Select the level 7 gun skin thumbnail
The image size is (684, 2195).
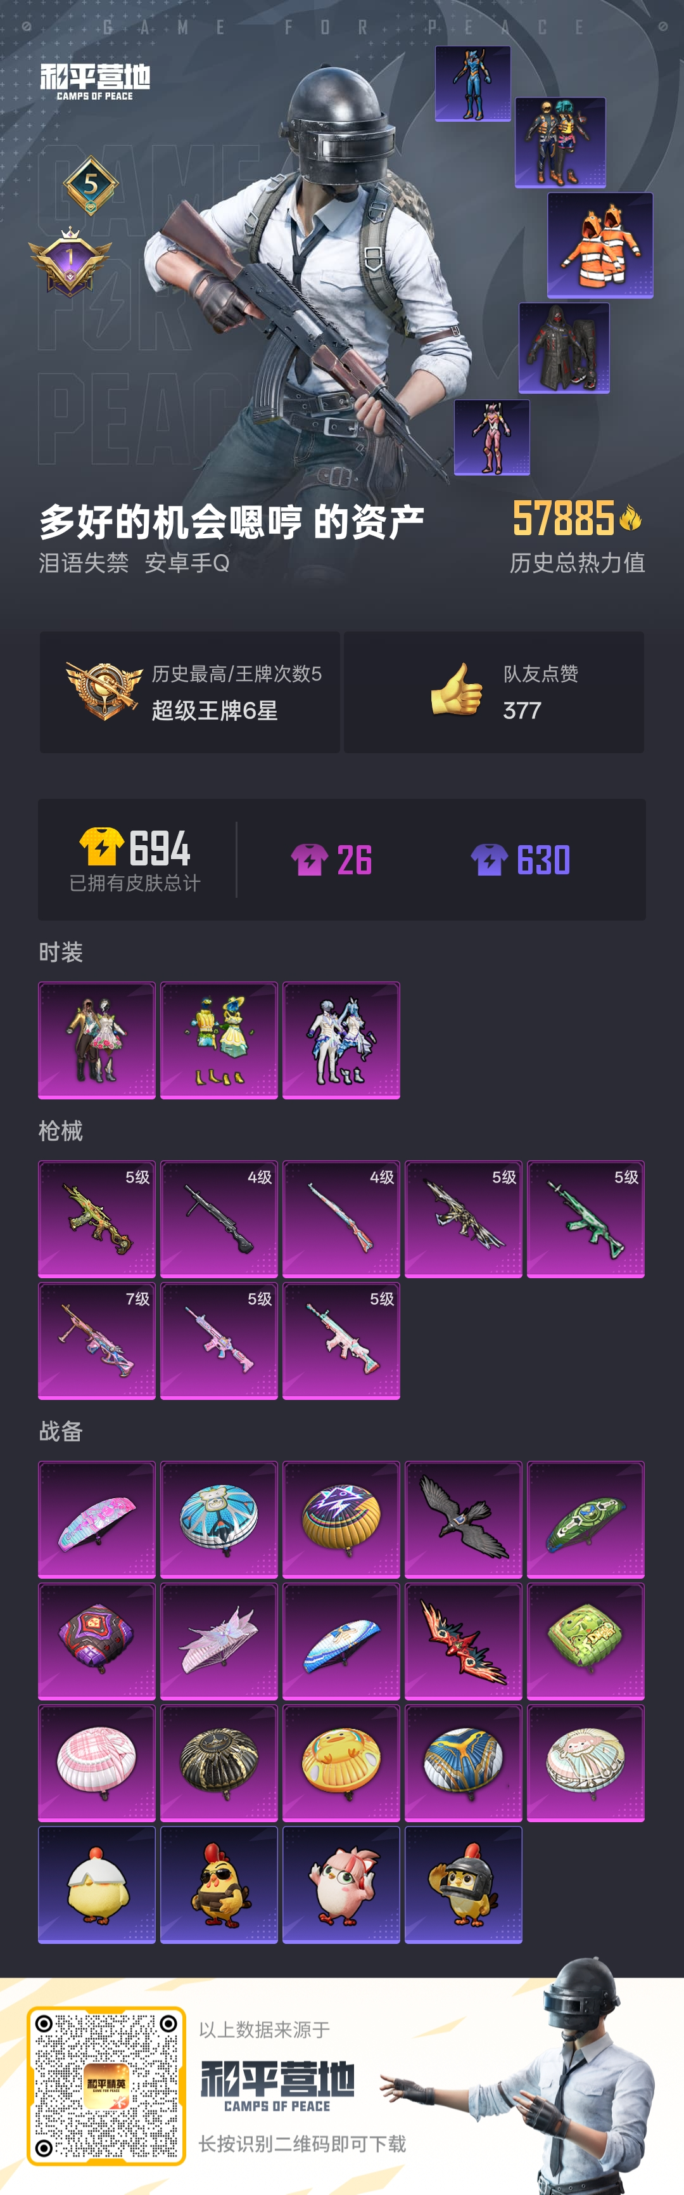coord(97,1341)
